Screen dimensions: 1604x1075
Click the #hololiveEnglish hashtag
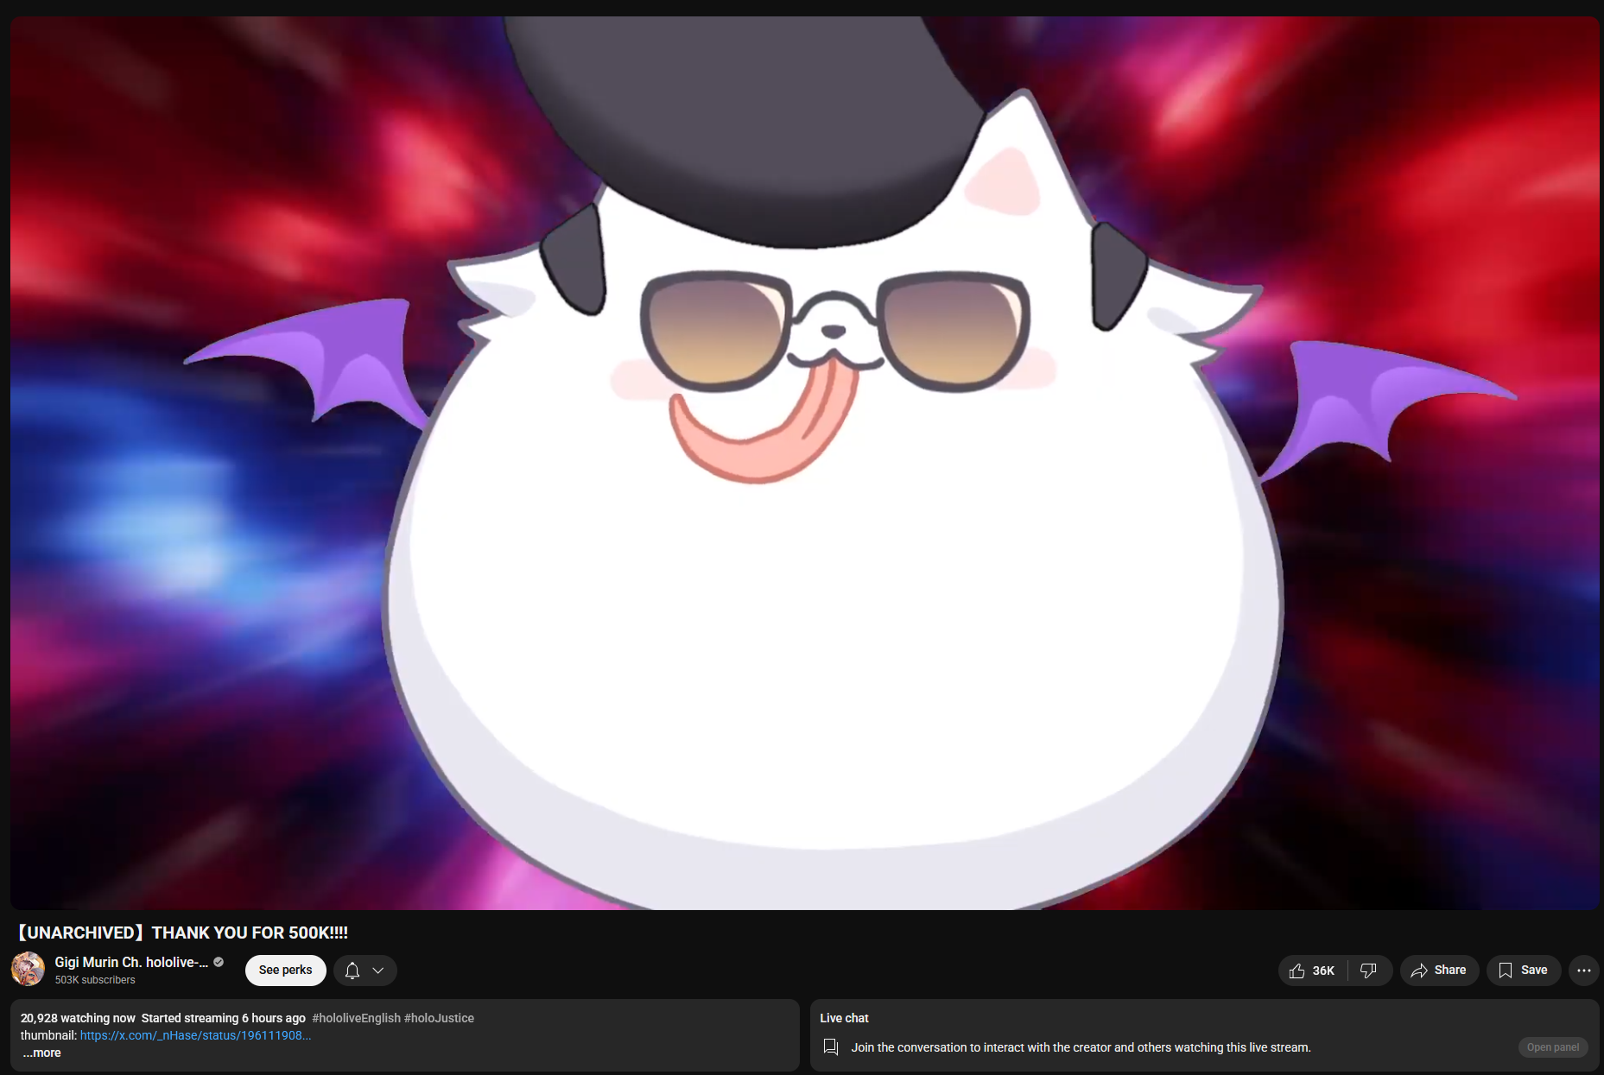pos(356,1018)
